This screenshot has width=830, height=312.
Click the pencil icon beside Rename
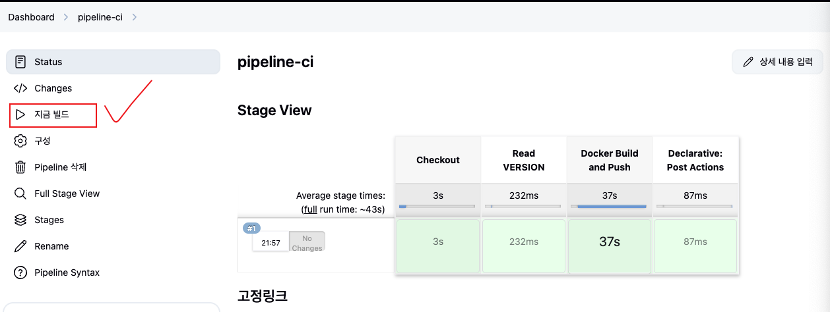[x=20, y=246]
